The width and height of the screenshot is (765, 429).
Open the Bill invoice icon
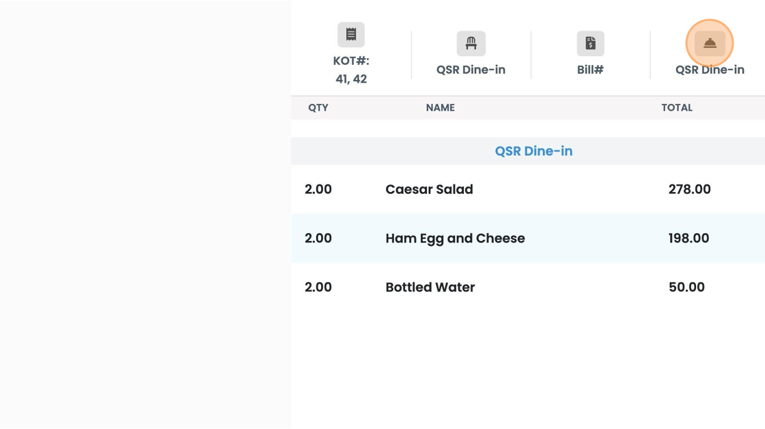(x=590, y=44)
